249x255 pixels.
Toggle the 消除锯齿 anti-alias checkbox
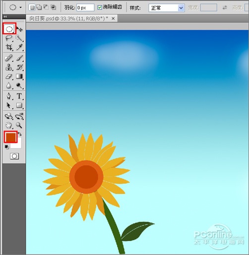click(x=100, y=7)
